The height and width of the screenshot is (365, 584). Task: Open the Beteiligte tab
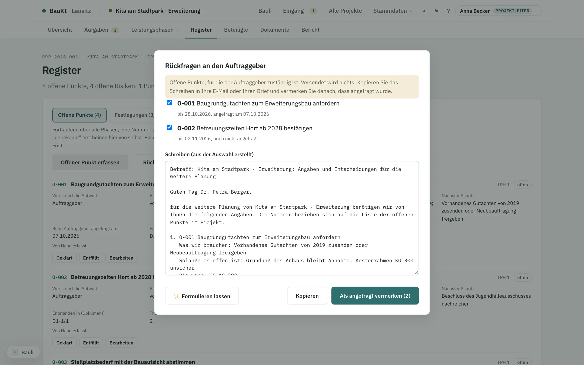point(236,30)
